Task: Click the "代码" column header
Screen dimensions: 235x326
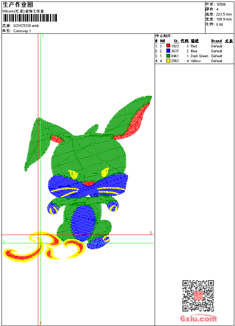Action: (x=185, y=41)
